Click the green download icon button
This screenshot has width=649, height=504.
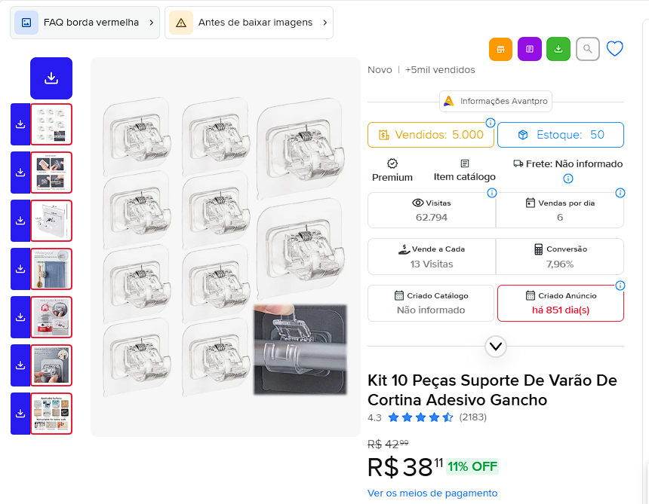558,49
